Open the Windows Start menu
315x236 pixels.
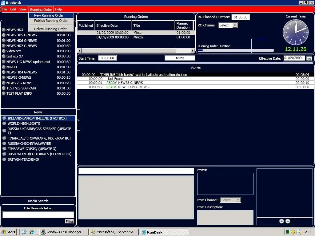[9, 232]
